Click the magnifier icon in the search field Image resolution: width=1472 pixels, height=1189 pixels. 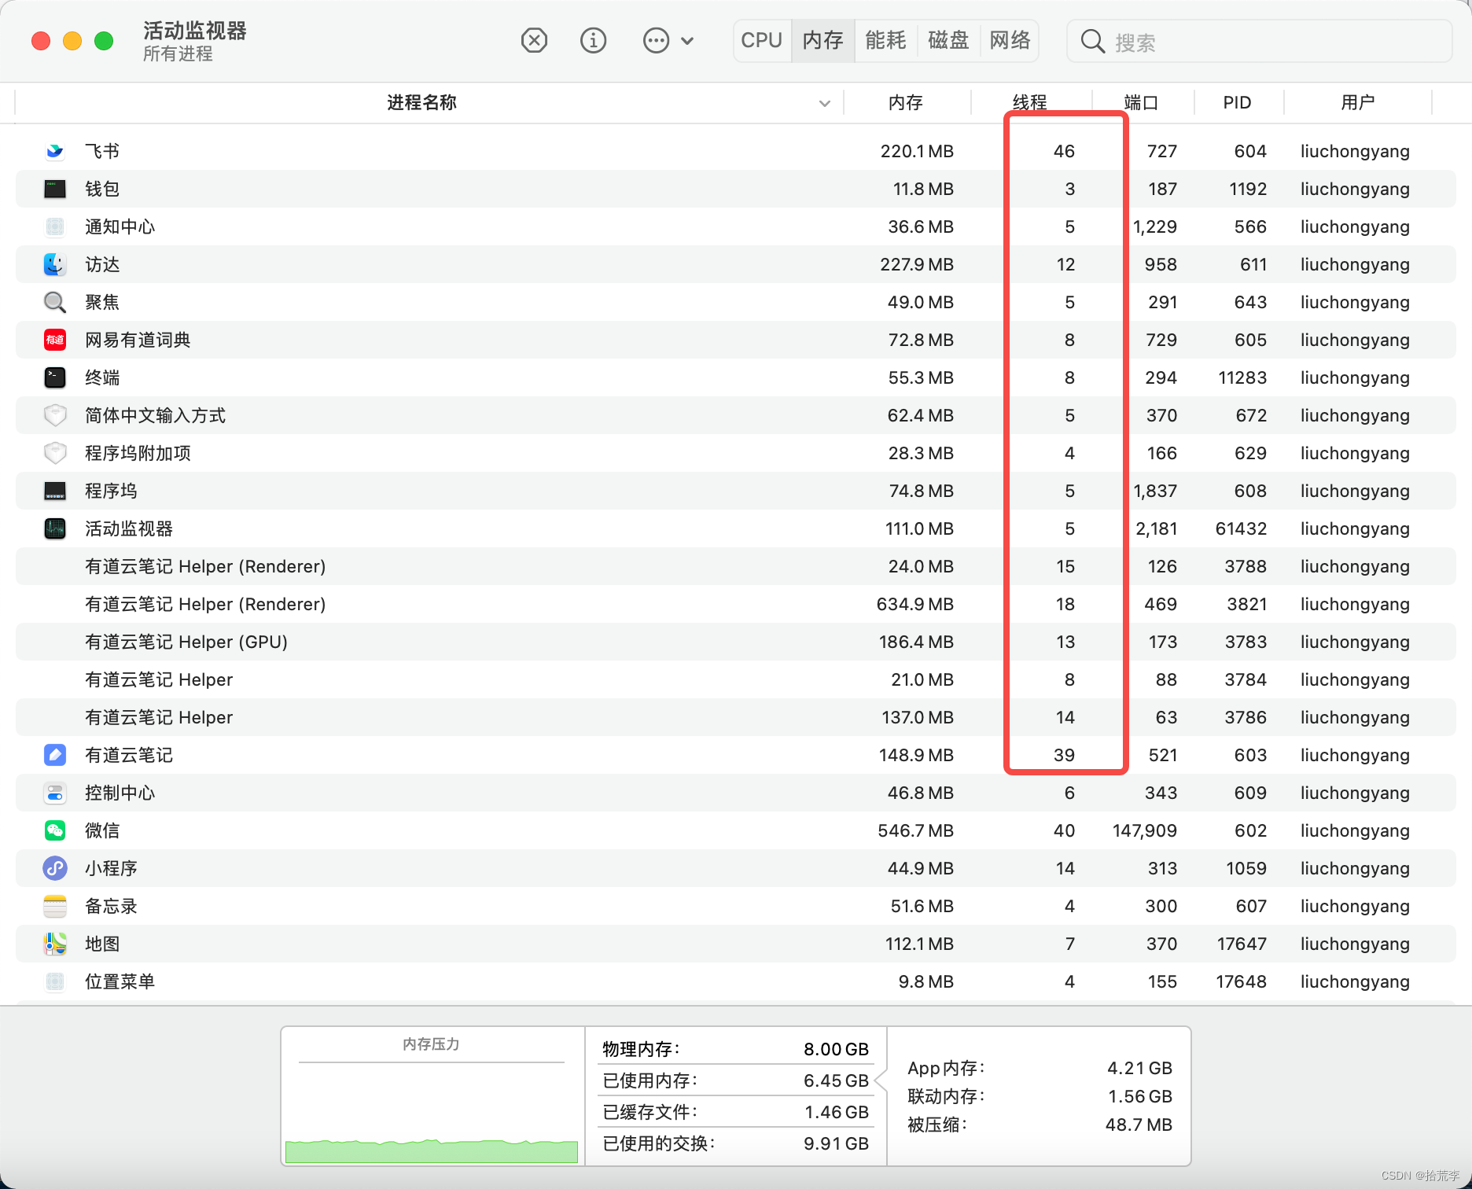point(1092,42)
